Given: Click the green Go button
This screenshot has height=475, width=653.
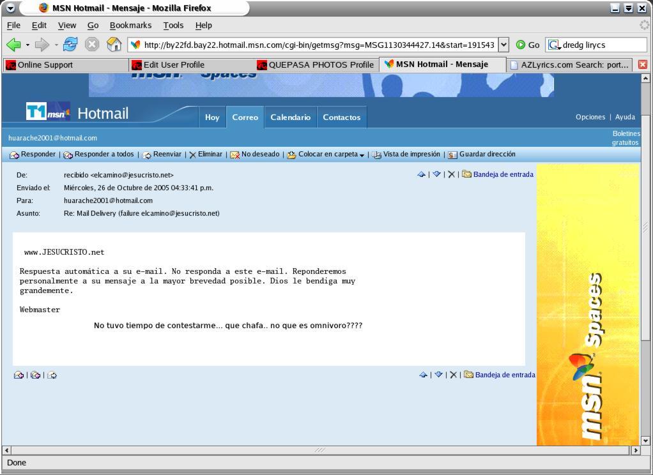Looking at the screenshot, I should (528, 45).
